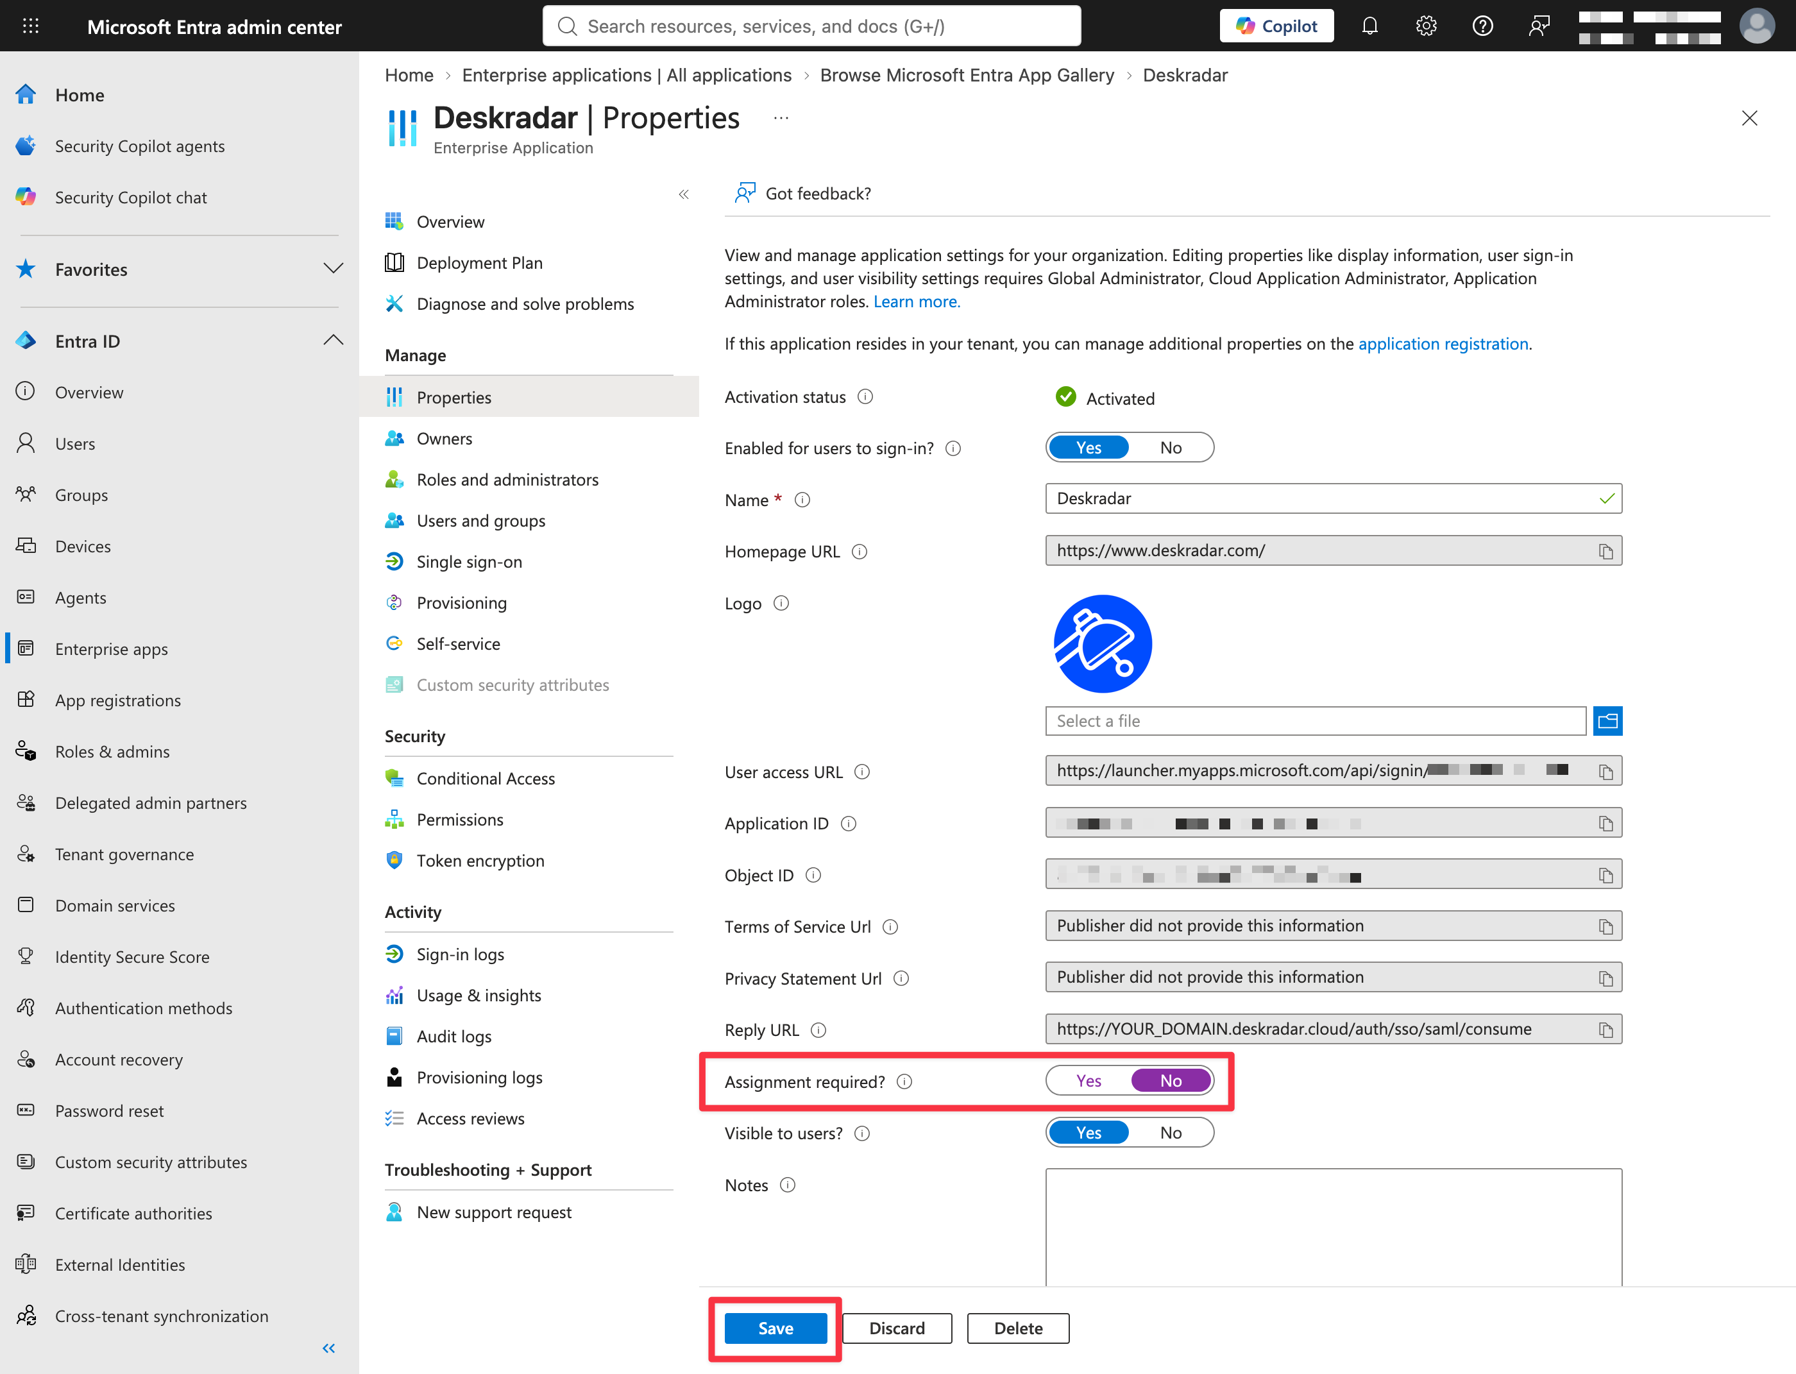The height and width of the screenshot is (1374, 1796).
Task: Open the application registration link
Action: coord(1443,344)
